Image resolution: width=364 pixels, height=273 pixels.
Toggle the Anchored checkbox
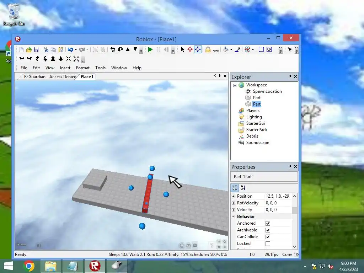pos(268,223)
